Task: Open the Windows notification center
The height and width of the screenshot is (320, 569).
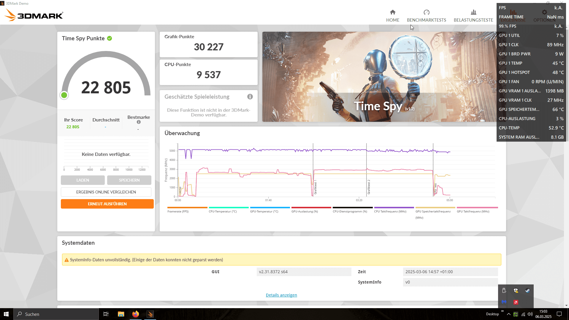Action: [559, 314]
